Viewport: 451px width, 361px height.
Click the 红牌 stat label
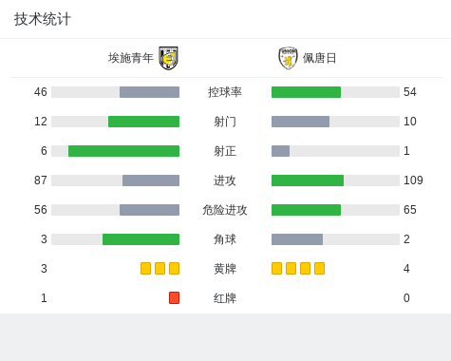pyautogui.click(x=225, y=298)
